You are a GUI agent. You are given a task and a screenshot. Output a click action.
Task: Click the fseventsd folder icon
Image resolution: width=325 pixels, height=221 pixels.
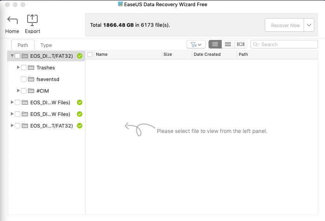coord(31,79)
